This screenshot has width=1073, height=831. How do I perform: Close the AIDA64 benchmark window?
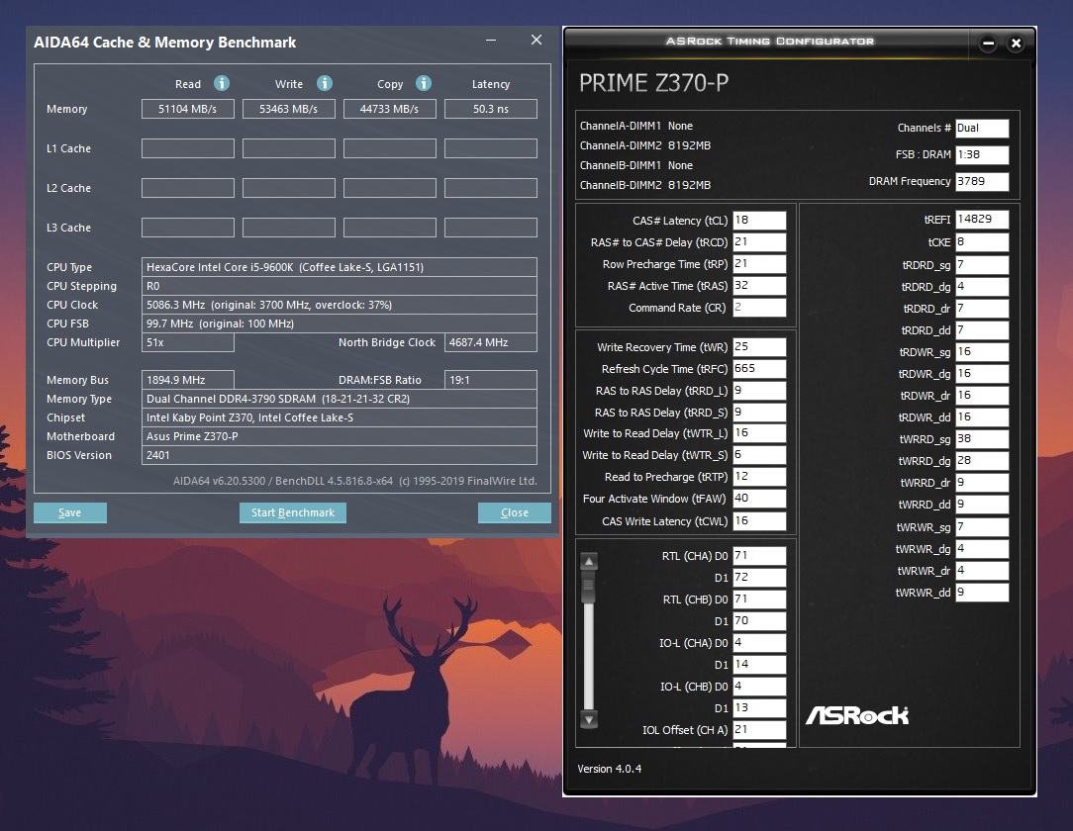click(x=536, y=41)
